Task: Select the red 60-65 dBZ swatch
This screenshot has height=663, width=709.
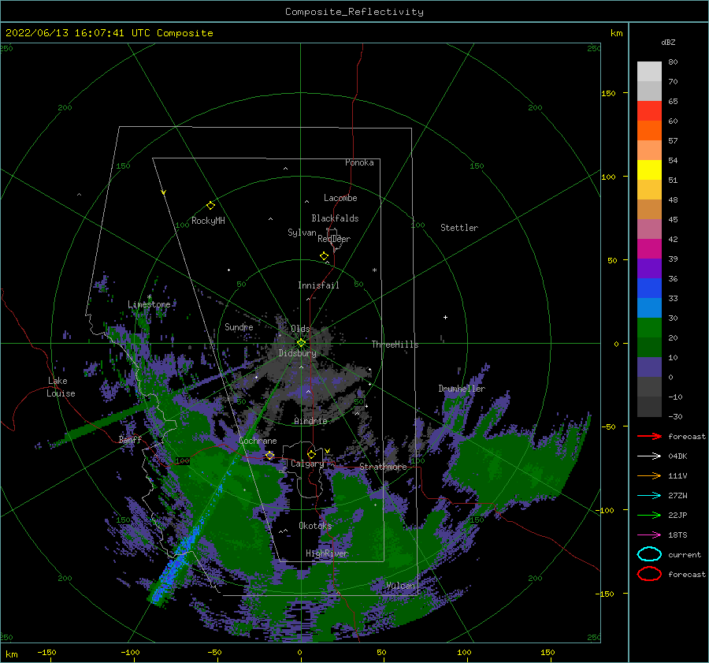Action: click(x=649, y=111)
